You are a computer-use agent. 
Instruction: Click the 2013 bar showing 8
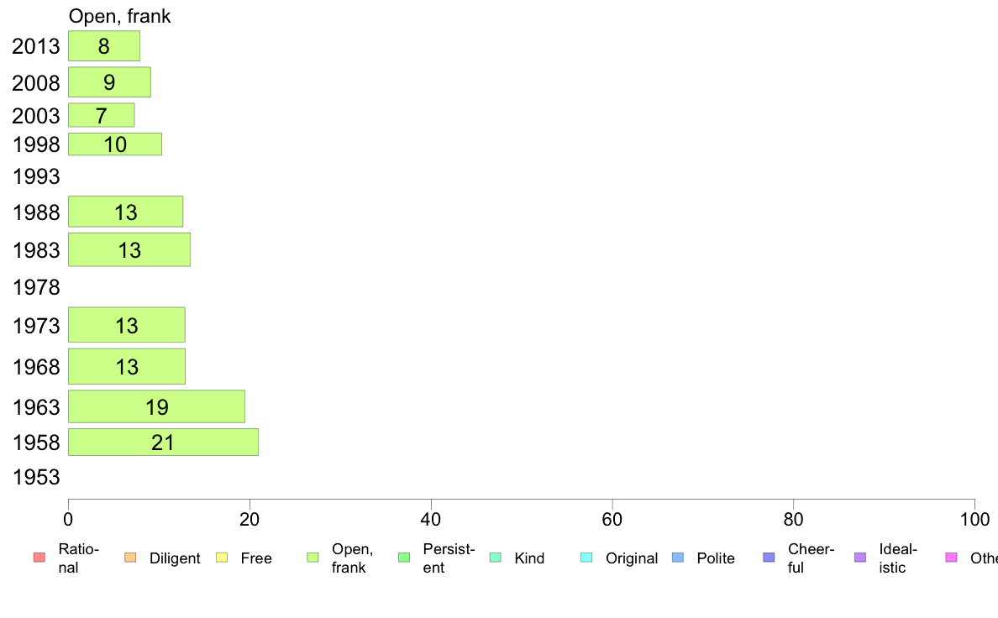[x=104, y=46]
